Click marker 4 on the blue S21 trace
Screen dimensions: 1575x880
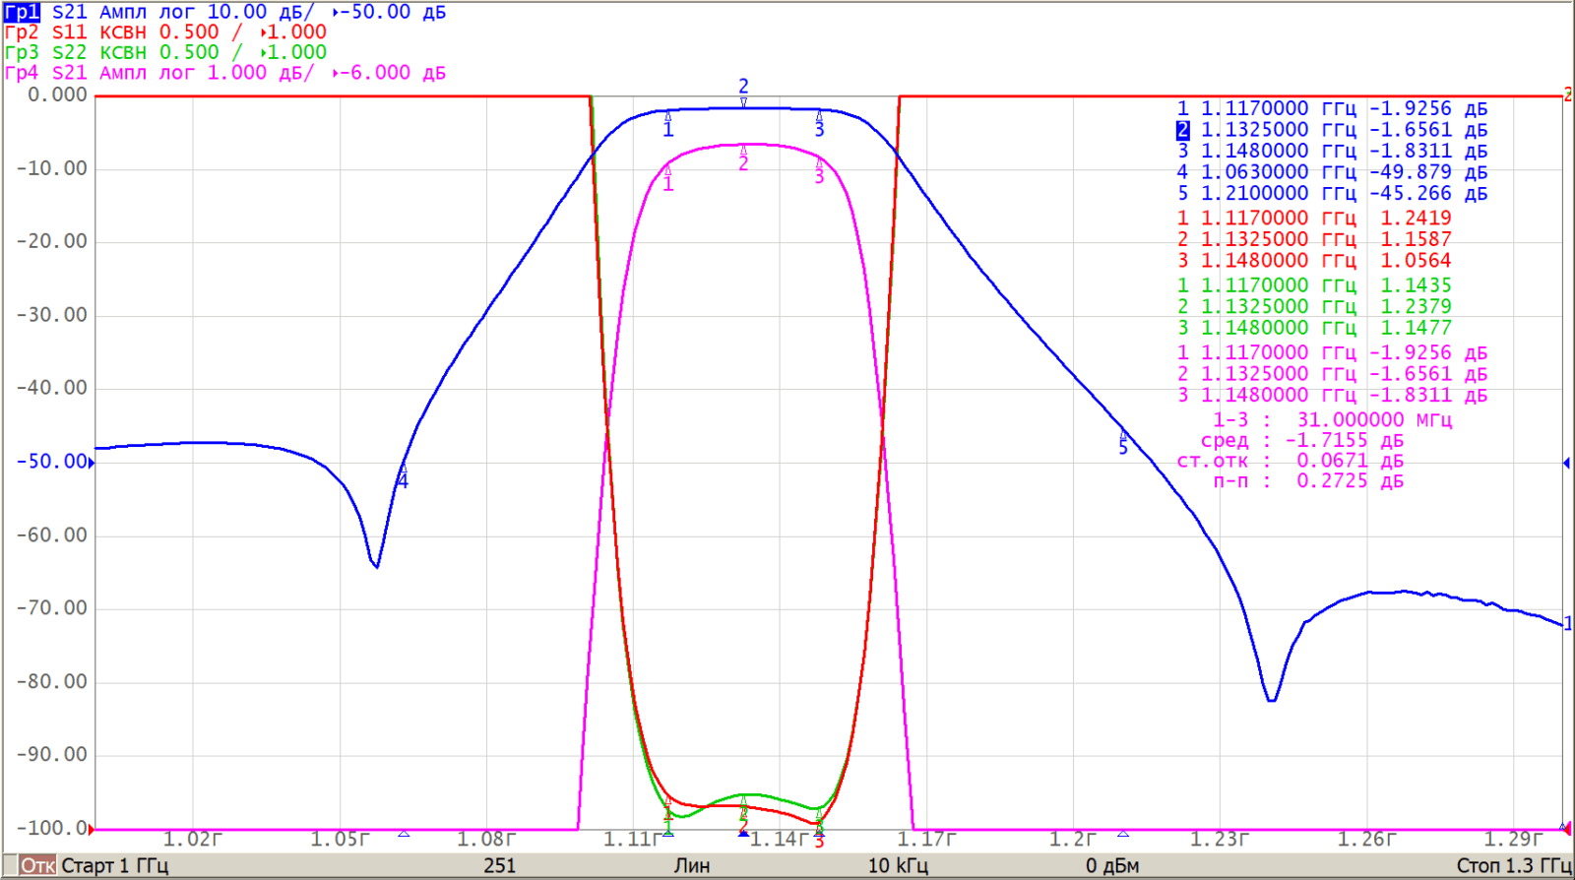click(402, 476)
